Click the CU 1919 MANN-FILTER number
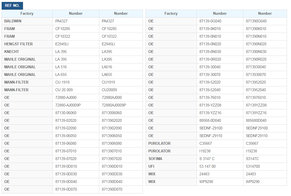 pos(63,82)
